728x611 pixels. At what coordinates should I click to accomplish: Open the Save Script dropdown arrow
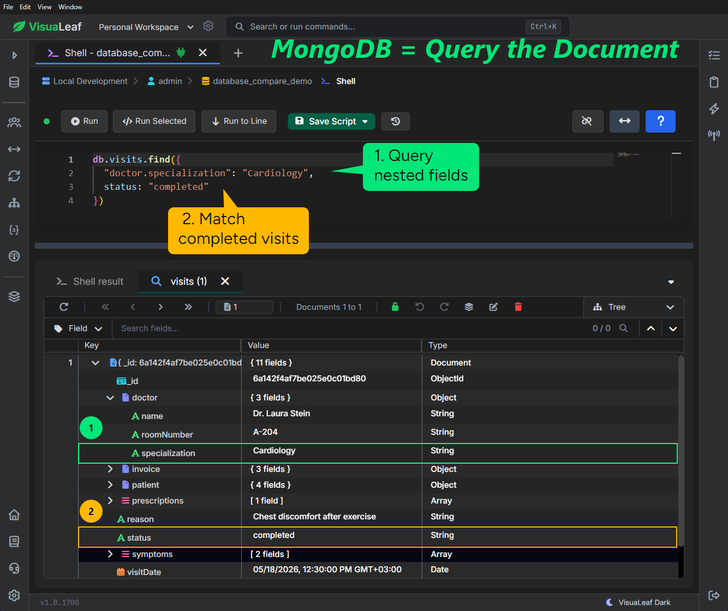pos(365,122)
